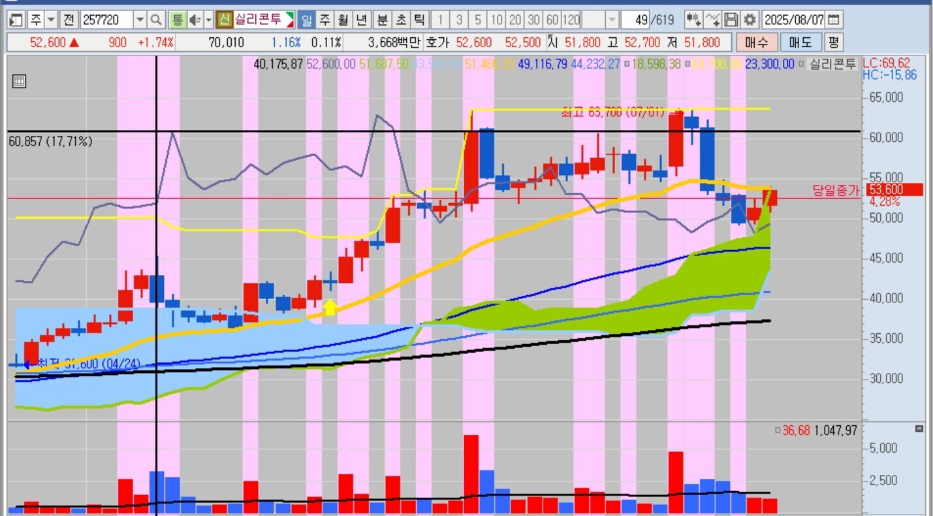
Task: Open the dropdown arrow next to the speaker
Action: pos(209,20)
